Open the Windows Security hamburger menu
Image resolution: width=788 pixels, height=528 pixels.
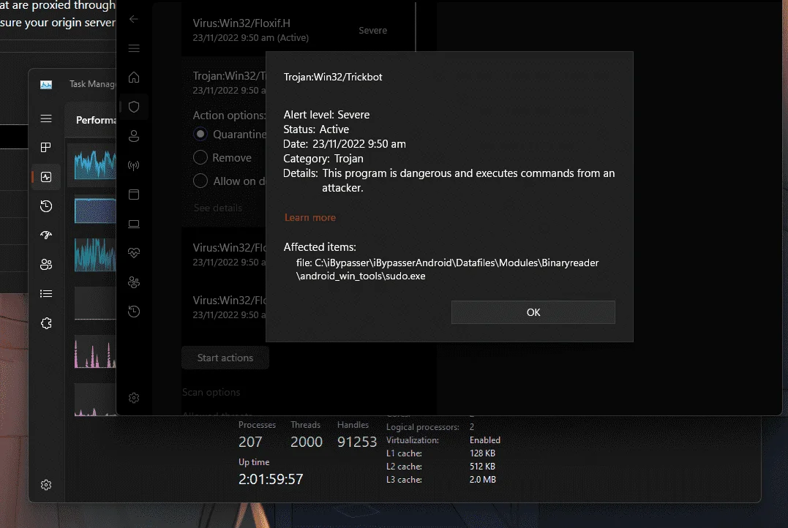pyautogui.click(x=134, y=48)
